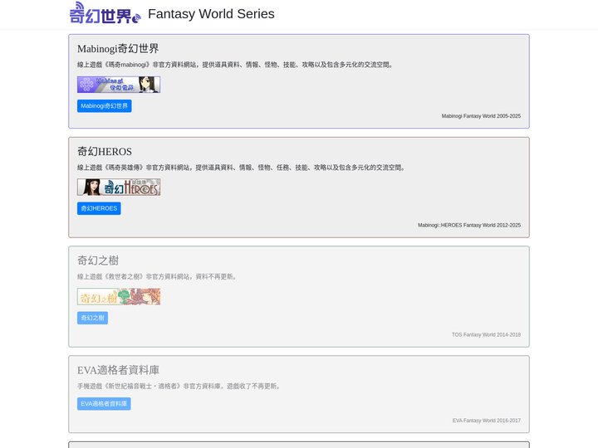Click the 瑪奇英雄傳 site description line
598x448 pixels.
tap(242, 168)
